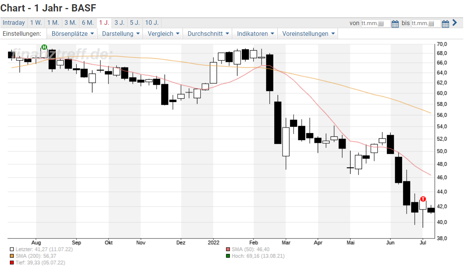
Task: Click the green H high marker on chart
Action: click(44, 47)
